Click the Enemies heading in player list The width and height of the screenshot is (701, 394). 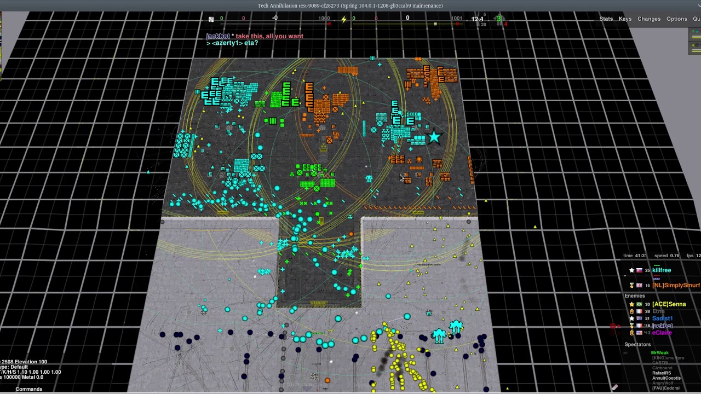pos(635,296)
